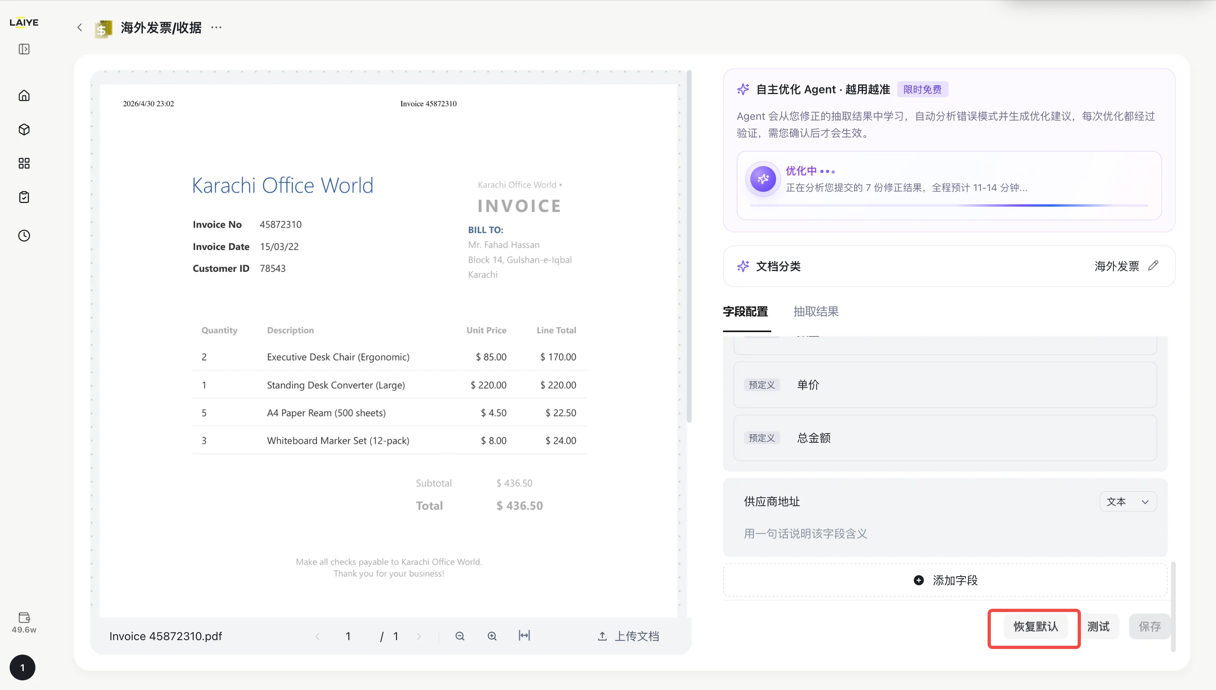
Task: Zoom out the document preview
Action: 460,636
